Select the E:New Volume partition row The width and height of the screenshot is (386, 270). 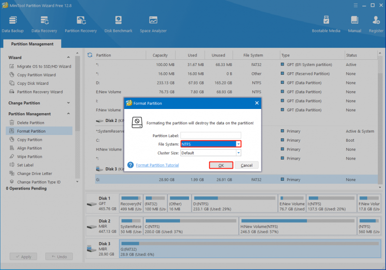coord(236,92)
